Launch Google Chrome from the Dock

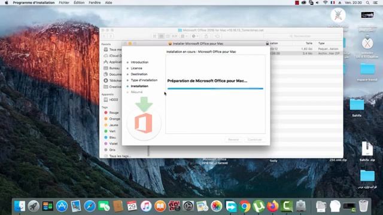(x=245, y=206)
